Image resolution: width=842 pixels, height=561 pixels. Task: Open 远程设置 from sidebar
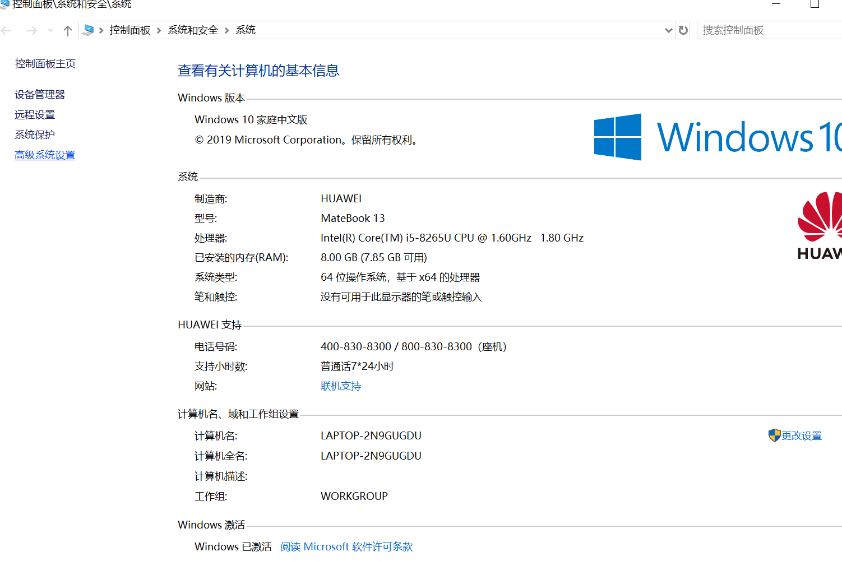click(35, 115)
